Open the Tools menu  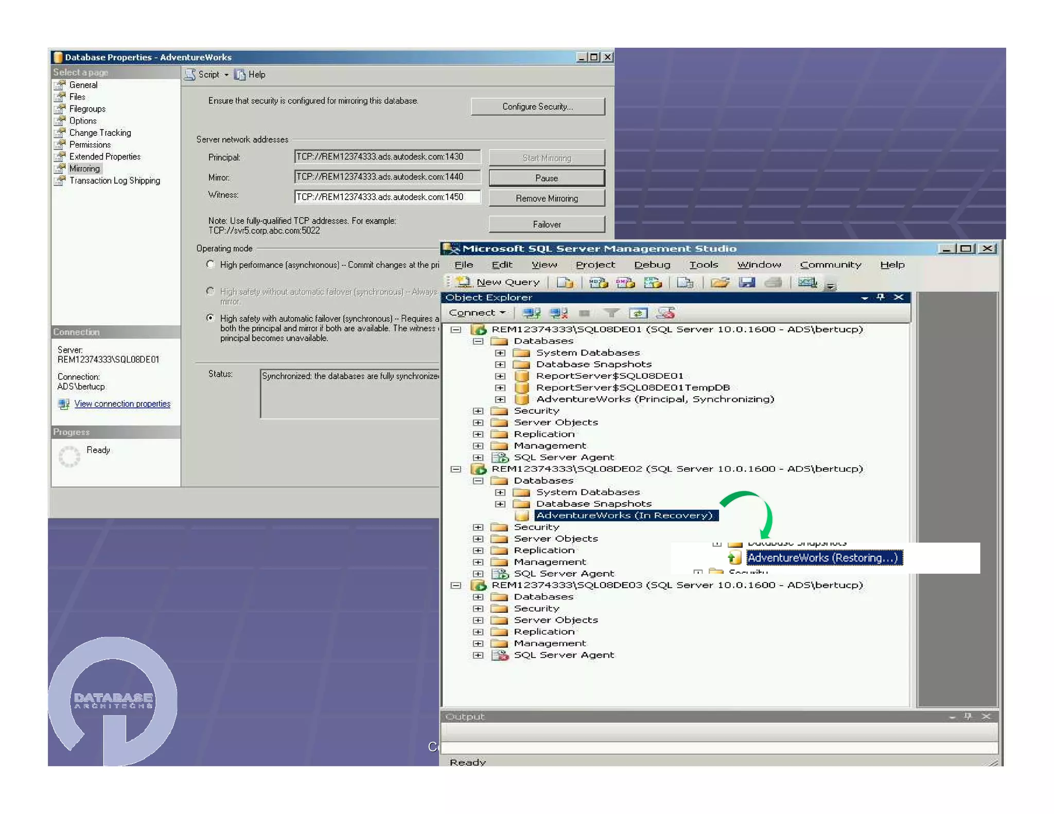(x=704, y=264)
